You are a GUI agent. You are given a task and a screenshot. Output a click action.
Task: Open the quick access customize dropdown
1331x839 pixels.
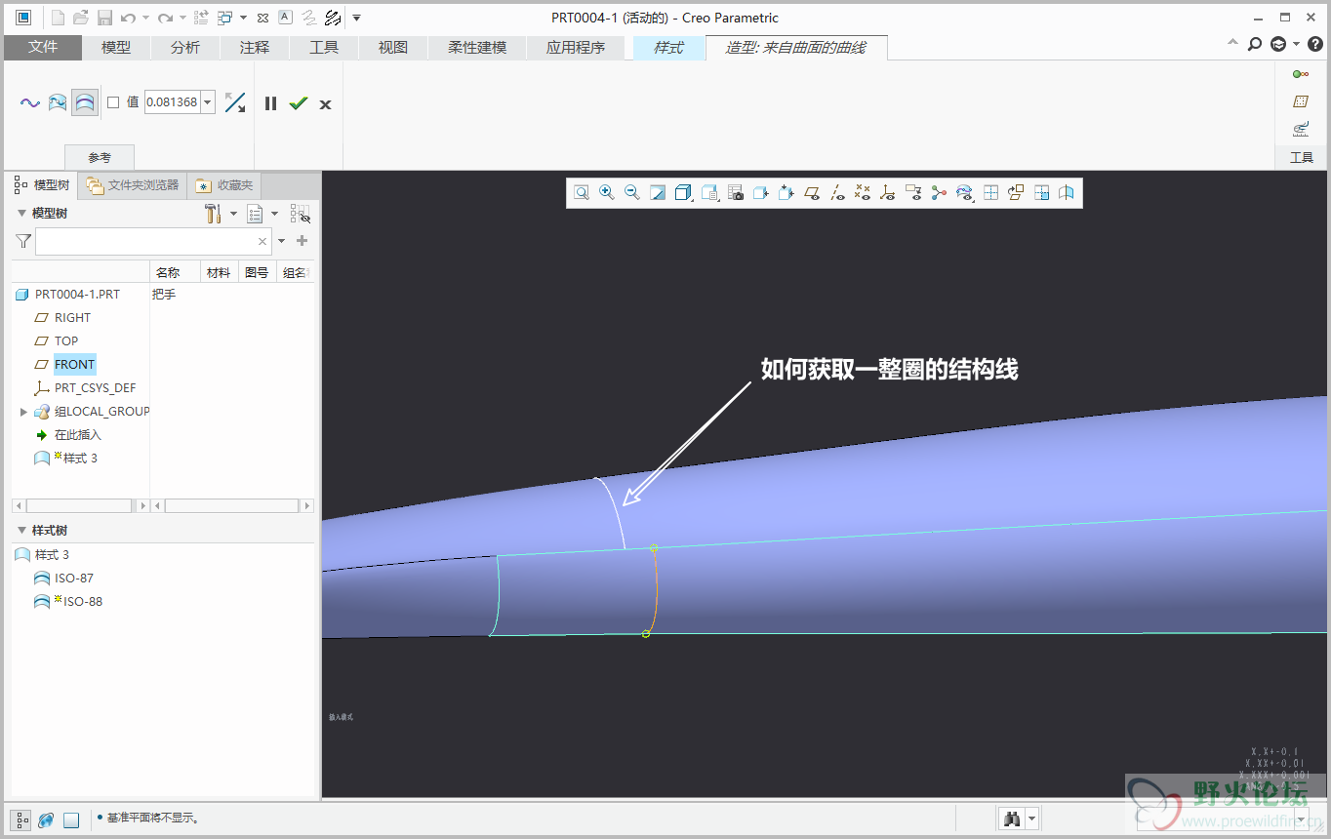(x=356, y=18)
